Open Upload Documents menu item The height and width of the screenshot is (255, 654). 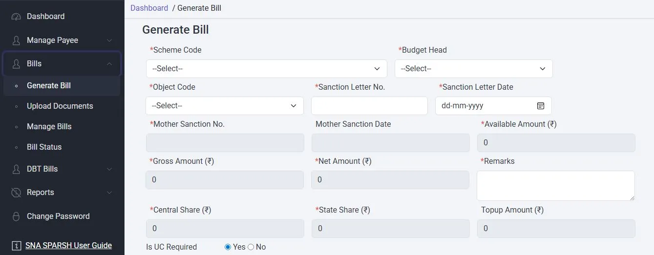(60, 106)
